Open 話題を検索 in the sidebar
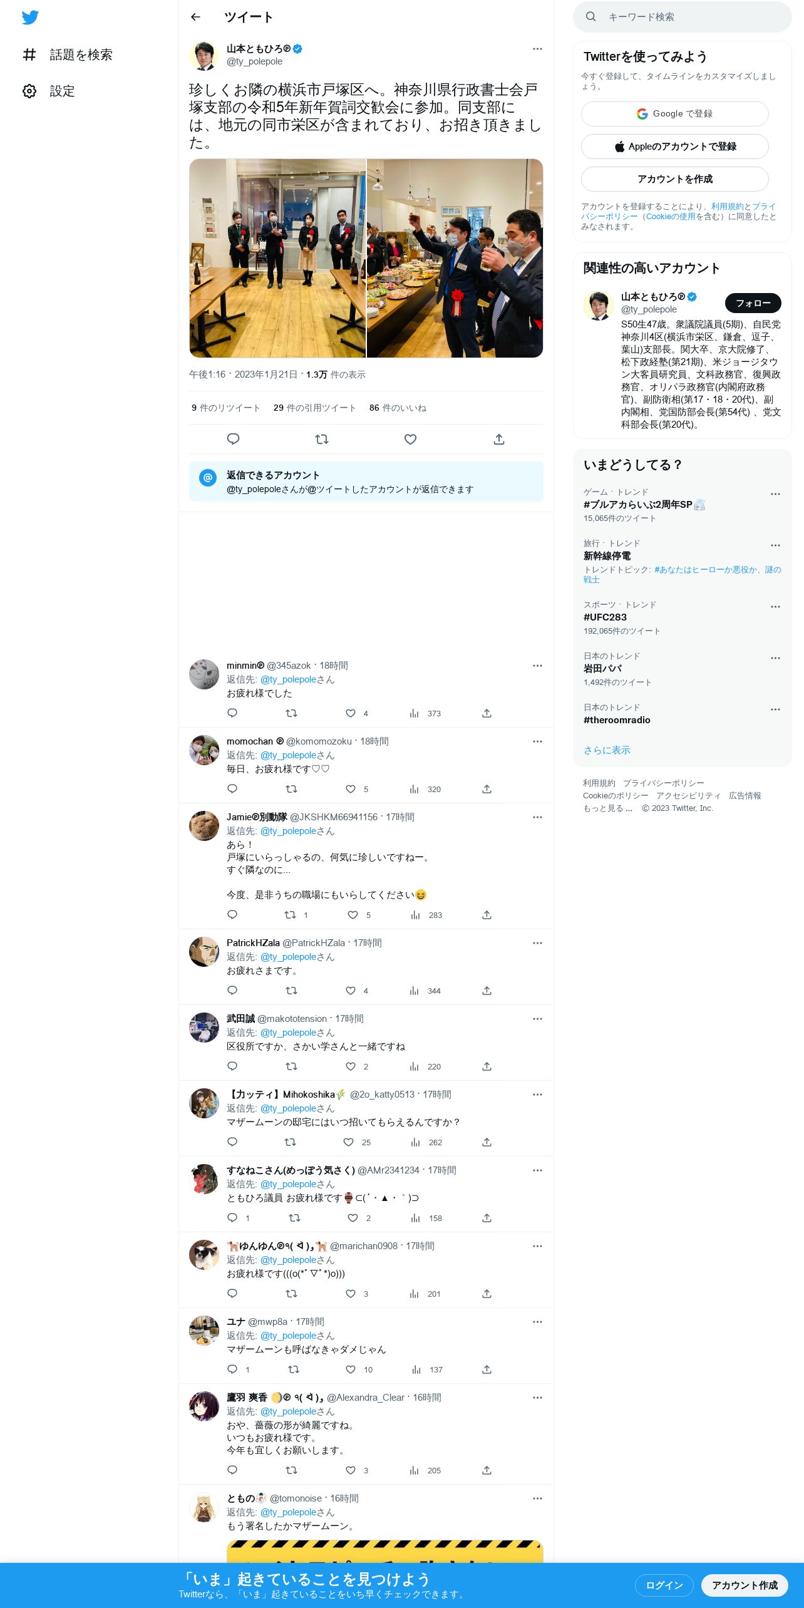Screen dimensions: 804x1608 pos(68,54)
